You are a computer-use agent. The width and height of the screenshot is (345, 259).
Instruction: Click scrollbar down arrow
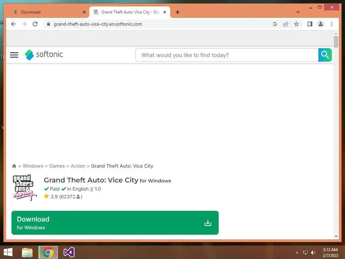(336, 236)
